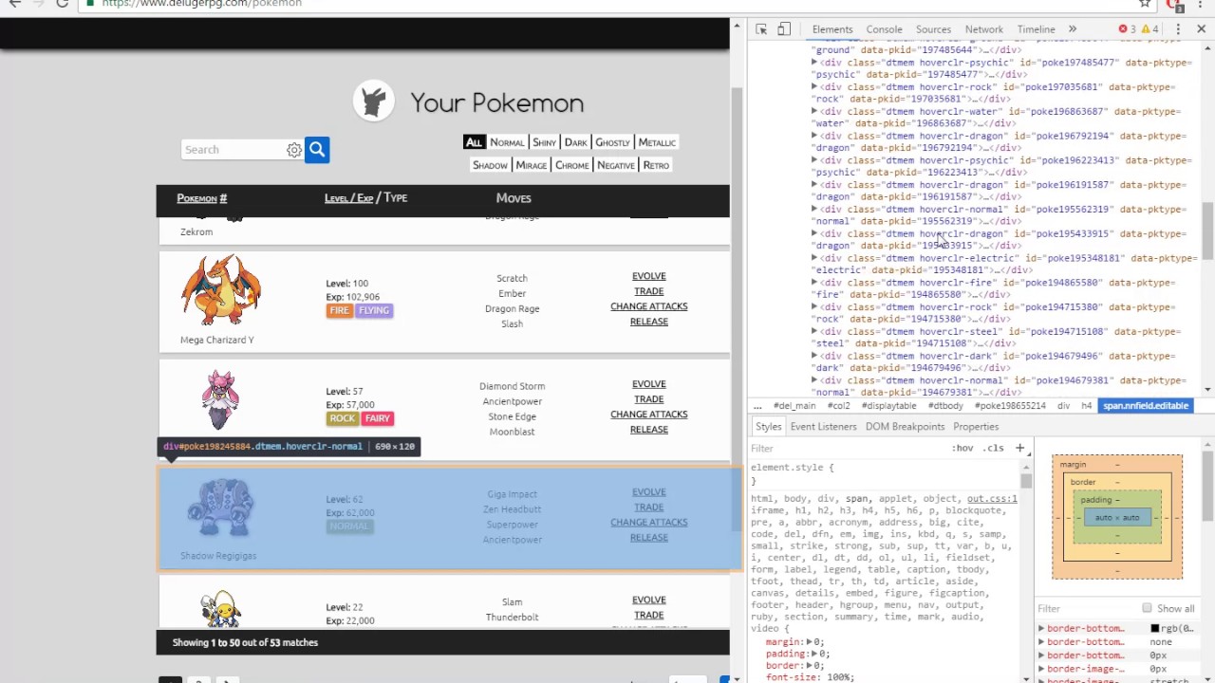Viewport: 1215px width, 683px height.
Task: Open search settings gear icon
Action: coord(294,150)
